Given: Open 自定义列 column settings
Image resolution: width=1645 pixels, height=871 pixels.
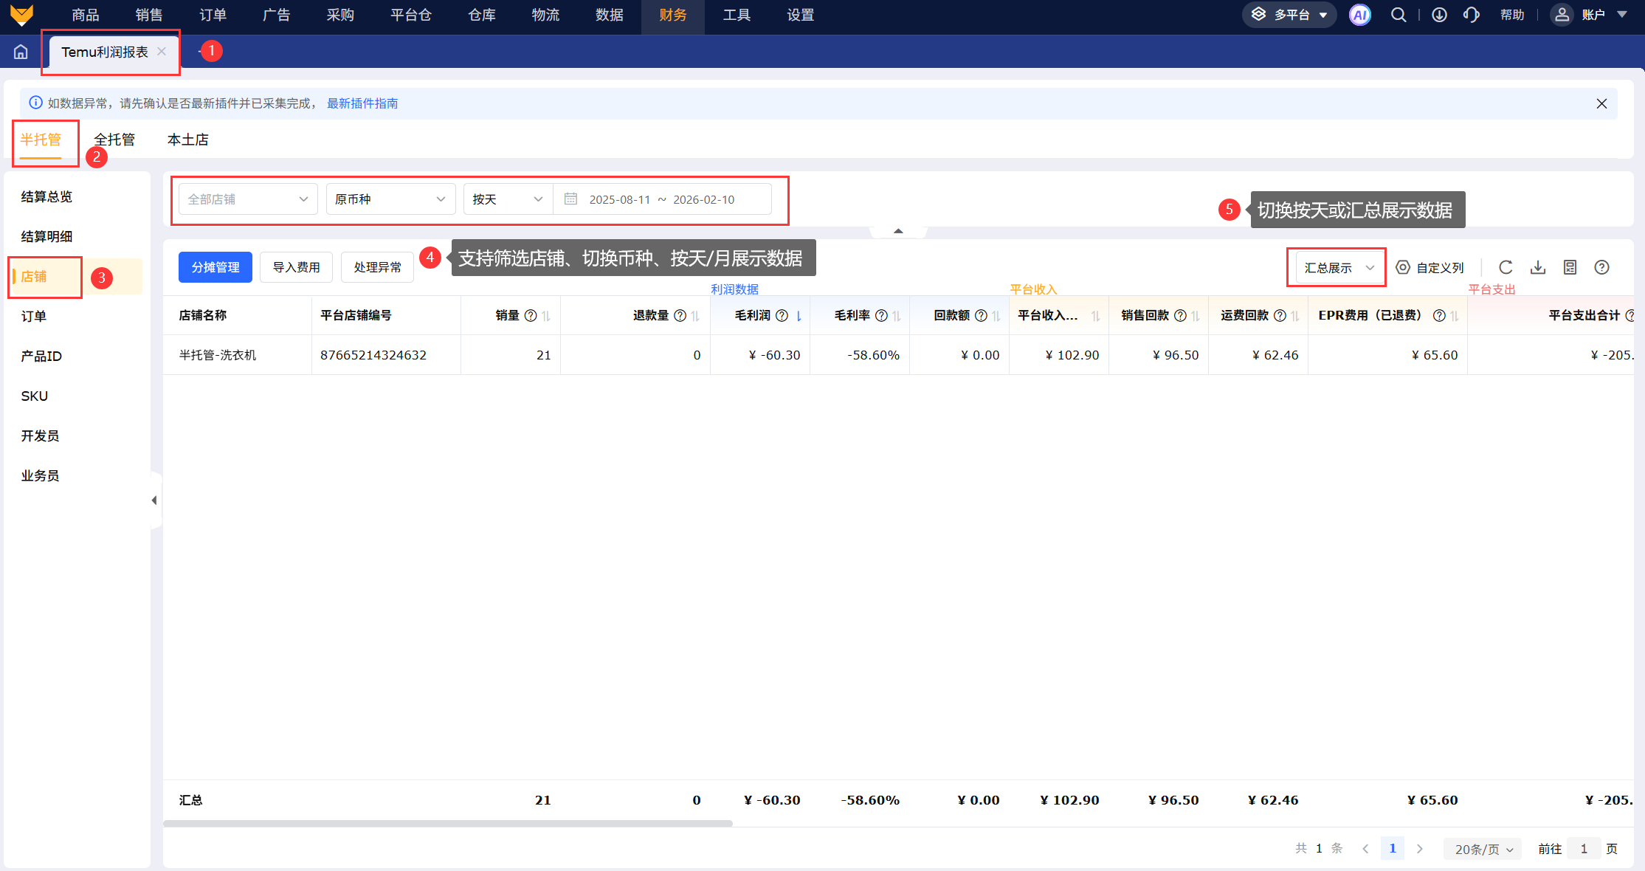Looking at the screenshot, I should [1430, 267].
